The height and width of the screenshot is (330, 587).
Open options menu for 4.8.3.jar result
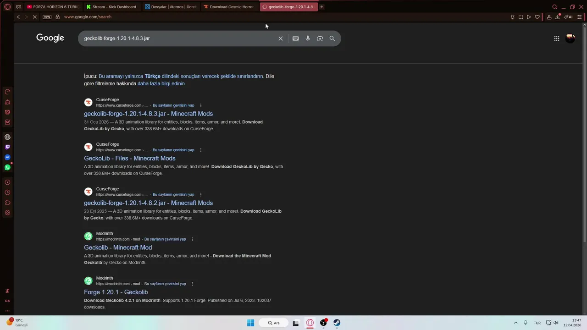200,105
